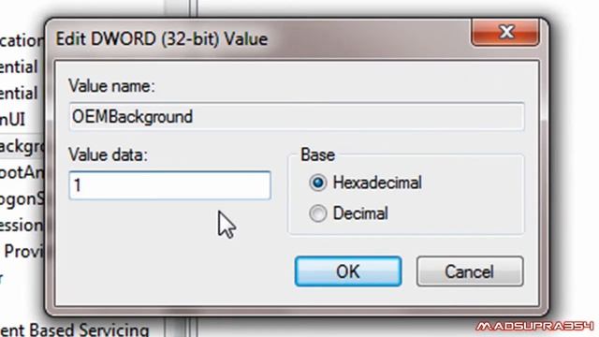Select the 'cation' registry tree key
The width and height of the screenshot is (599, 337).
pyautogui.click(x=22, y=40)
